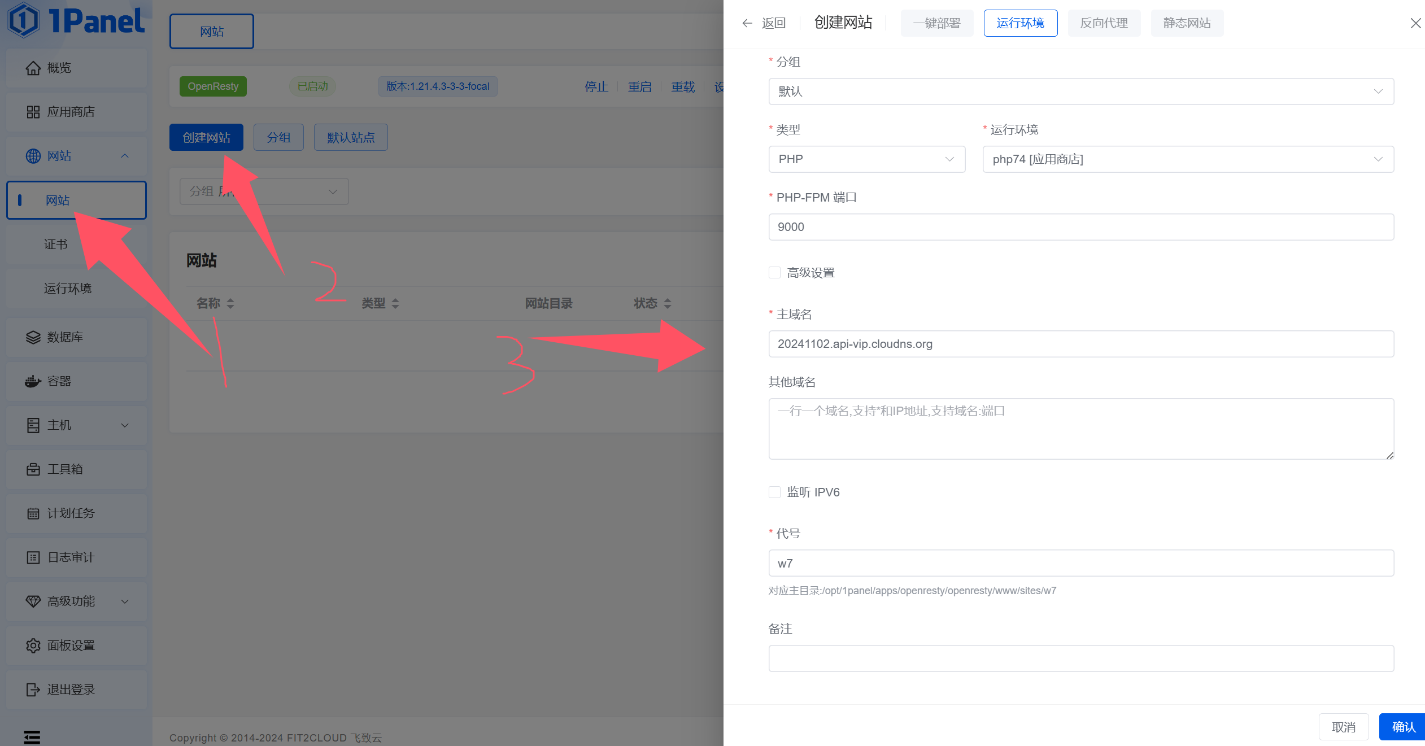Open Containers via the Docker whale icon
This screenshot has width=1425, height=746.
click(33, 381)
